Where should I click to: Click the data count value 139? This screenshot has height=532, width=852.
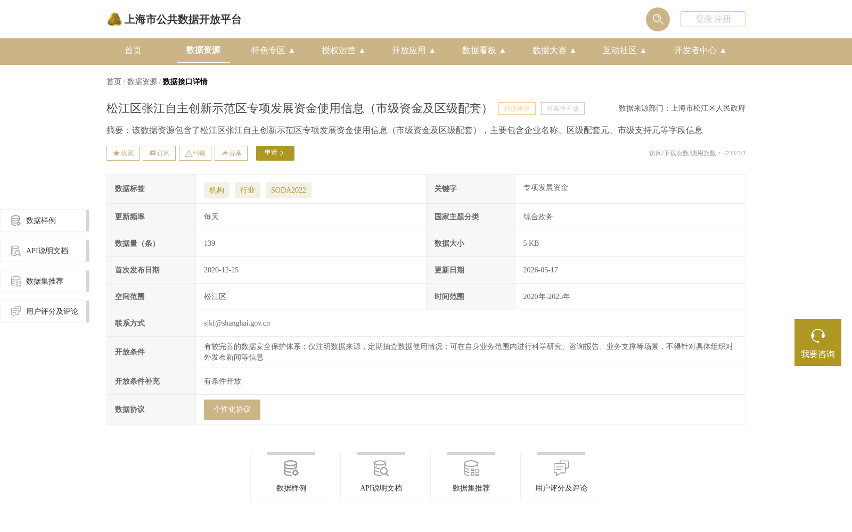pyautogui.click(x=210, y=244)
